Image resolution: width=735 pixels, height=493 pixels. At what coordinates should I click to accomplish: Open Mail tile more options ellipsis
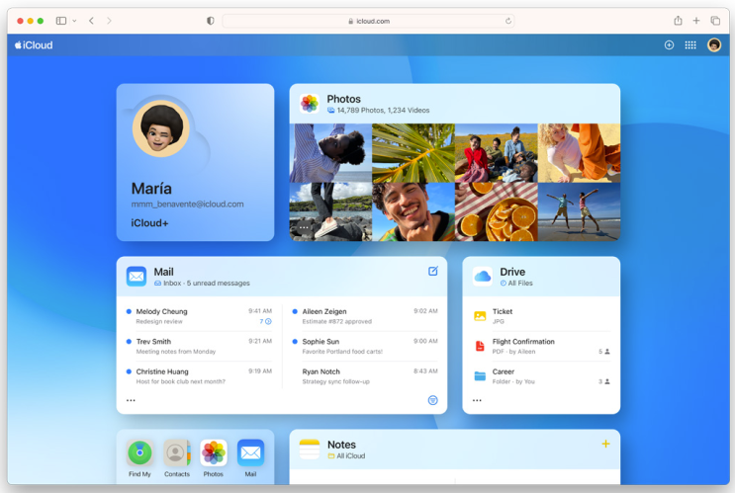point(131,400)
